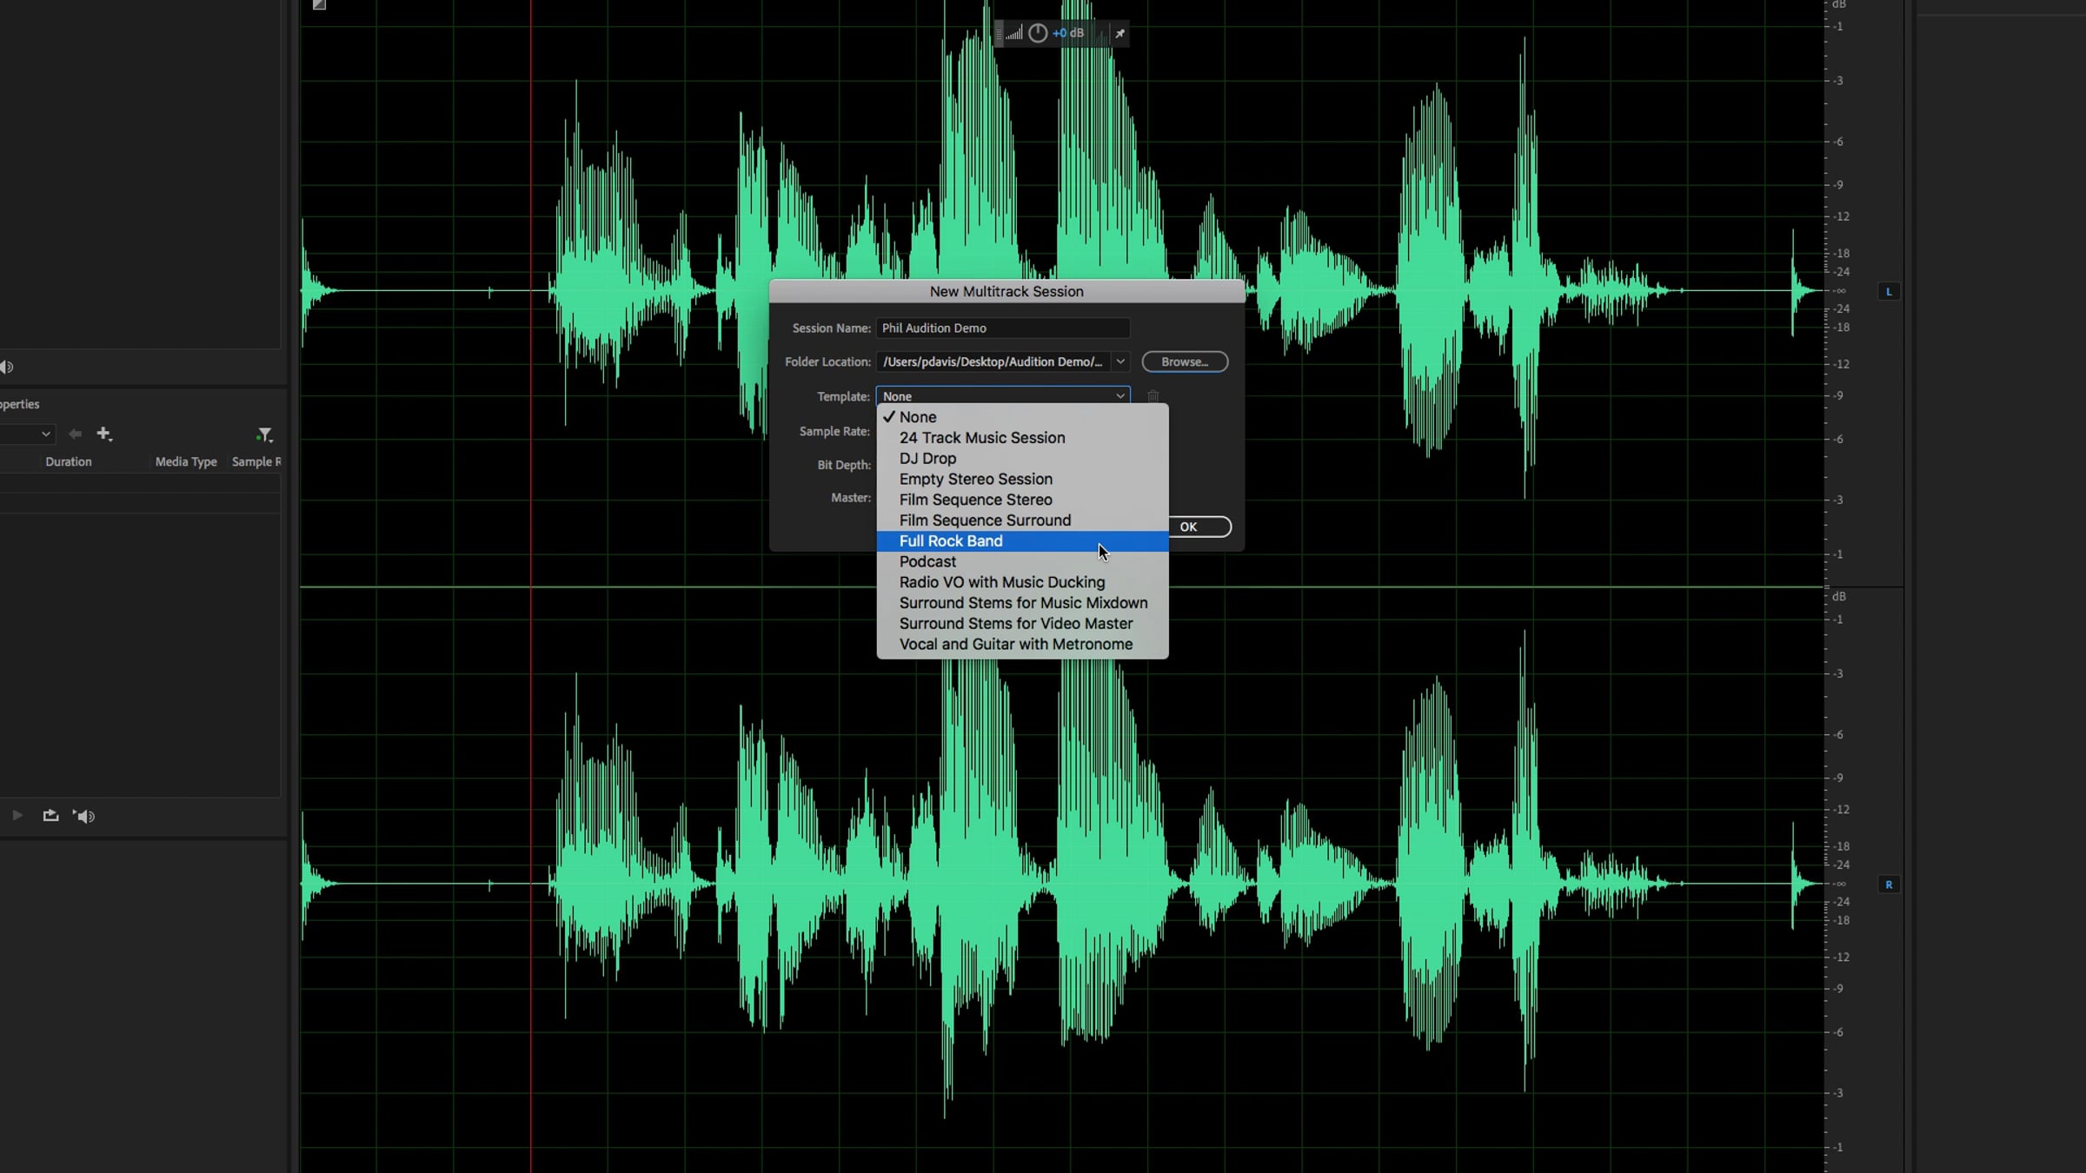Select Full Rock Band template
The height and width of the screenshot is (1173, 2086).
951,540
